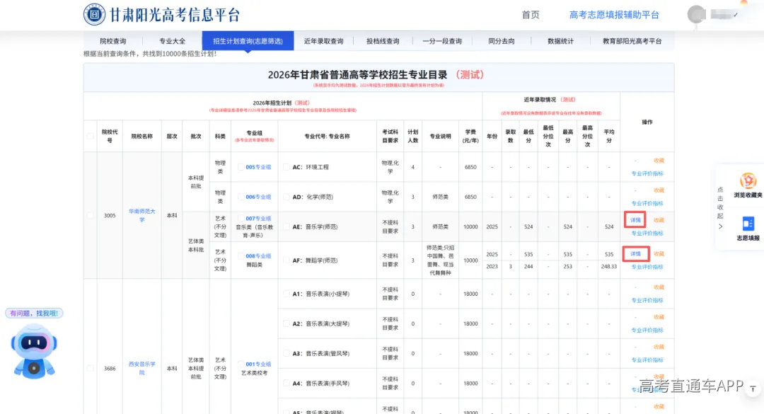Viewport: 764px width, 414px height.
Task: Click 收藏 for the AF 舞蹈学(师范) row
Action: (x=659, y=253)
